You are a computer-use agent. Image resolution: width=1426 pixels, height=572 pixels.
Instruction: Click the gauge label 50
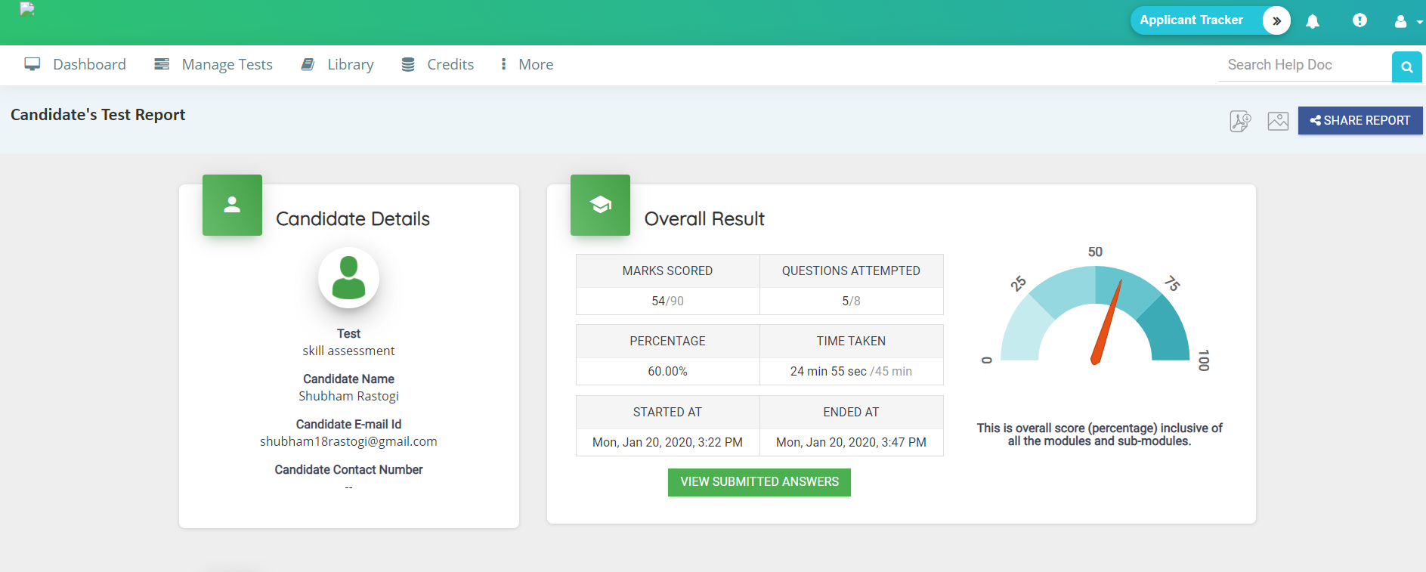(x=1095, y=252)
